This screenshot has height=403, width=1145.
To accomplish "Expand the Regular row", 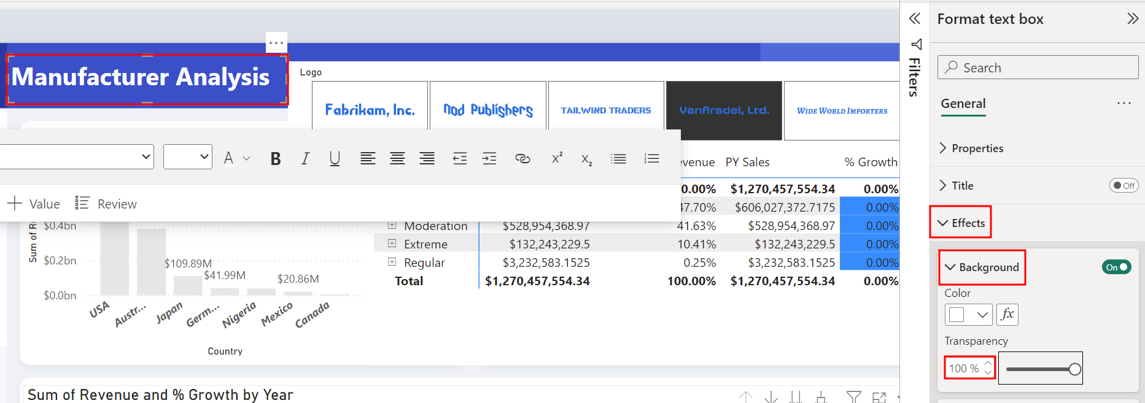I will [x=392, y=262].
